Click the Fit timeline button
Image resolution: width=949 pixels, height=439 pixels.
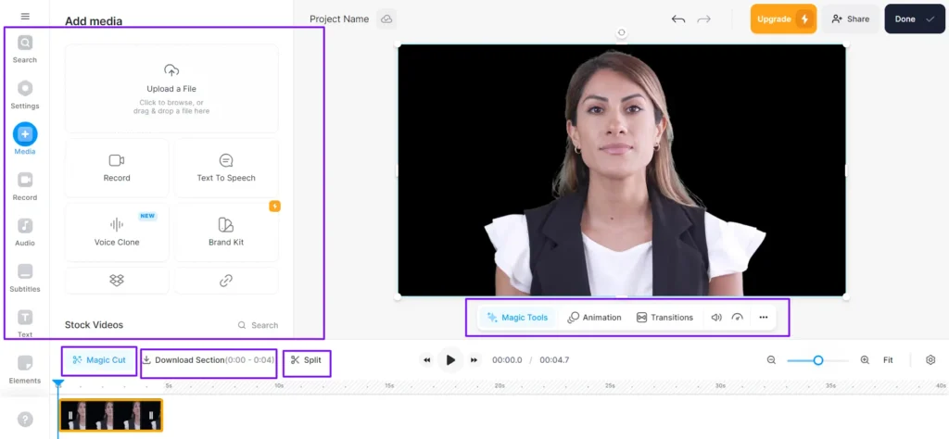pos(888,360)
